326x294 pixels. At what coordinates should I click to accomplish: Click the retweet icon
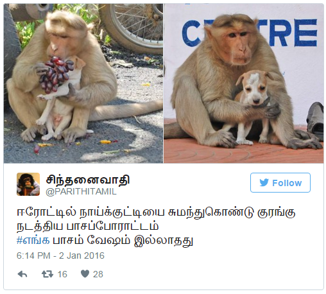point(47,274)
